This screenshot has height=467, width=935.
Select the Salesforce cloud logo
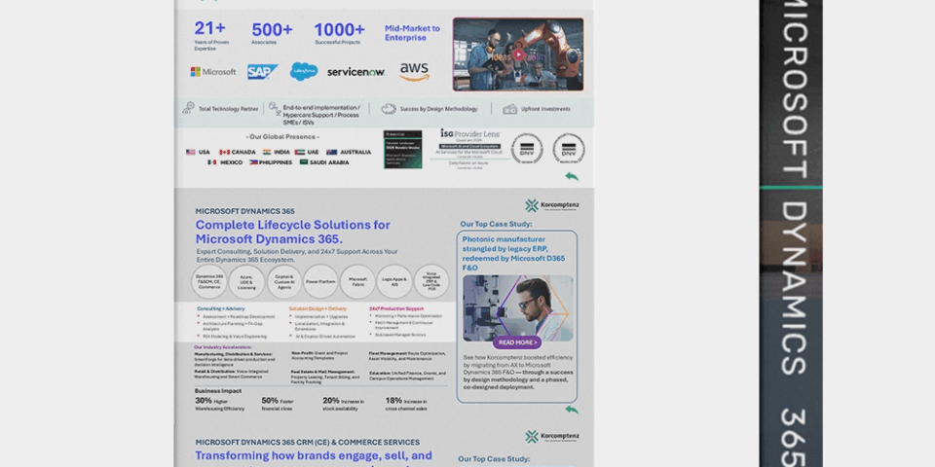pos(304,71)
